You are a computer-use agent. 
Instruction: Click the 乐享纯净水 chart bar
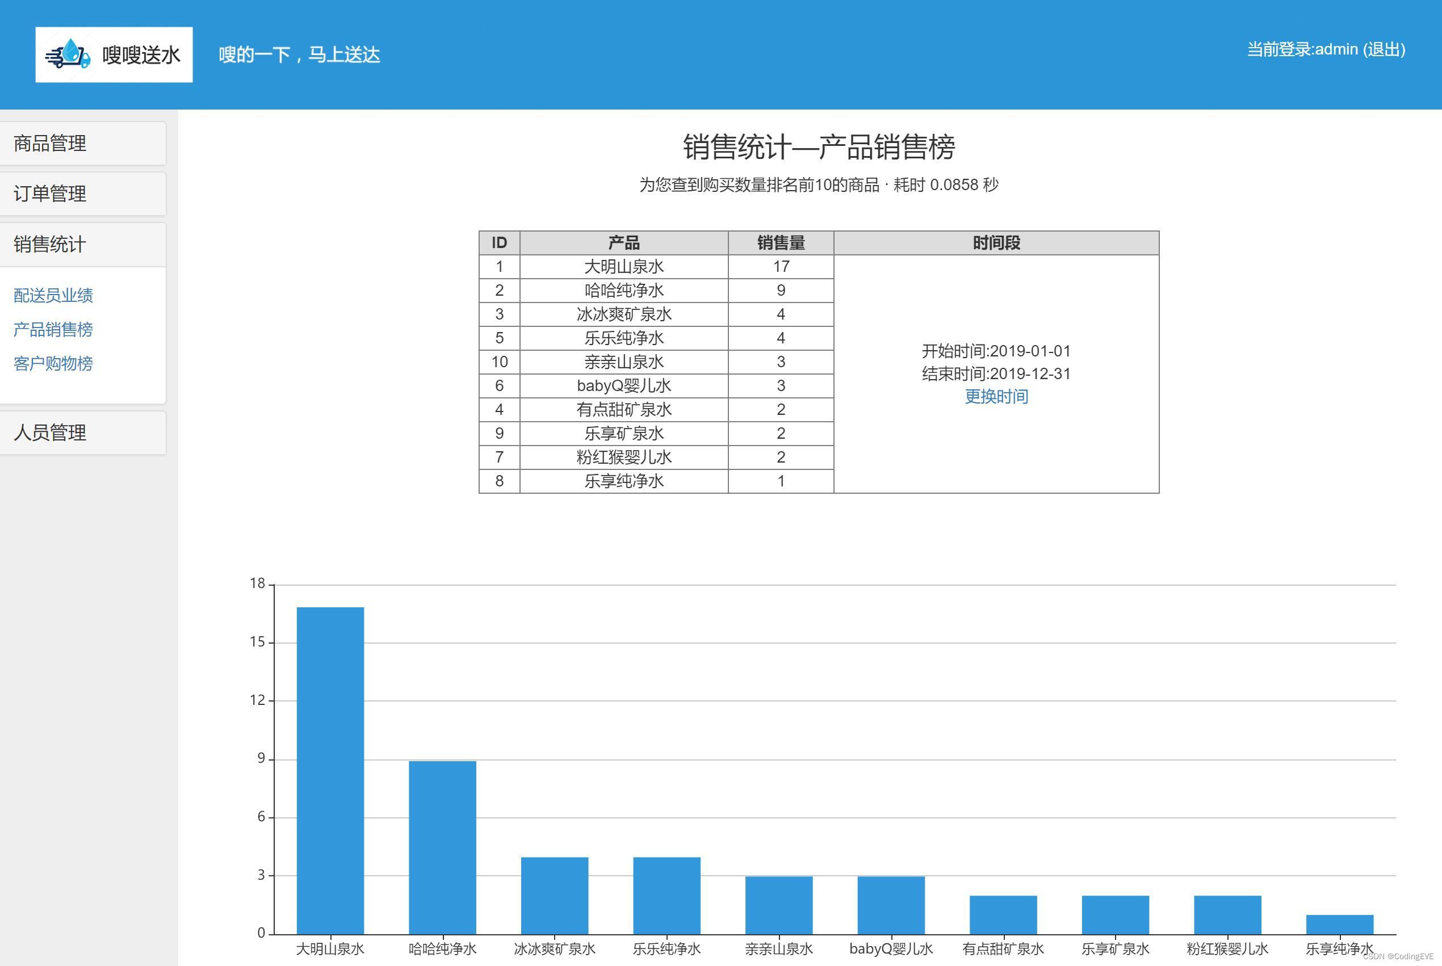(1340, 924)
